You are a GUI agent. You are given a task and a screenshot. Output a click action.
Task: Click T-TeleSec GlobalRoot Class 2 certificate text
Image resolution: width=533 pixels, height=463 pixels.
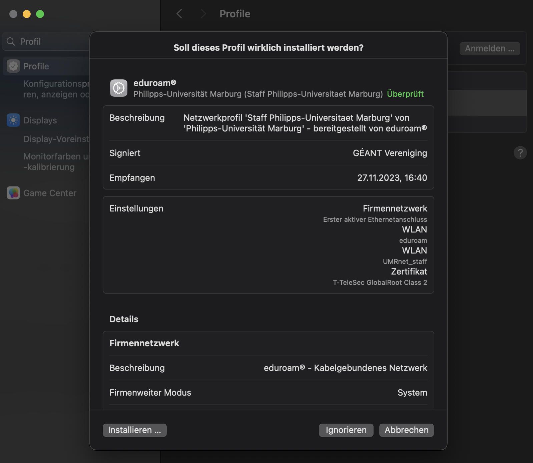pos(380,282)
